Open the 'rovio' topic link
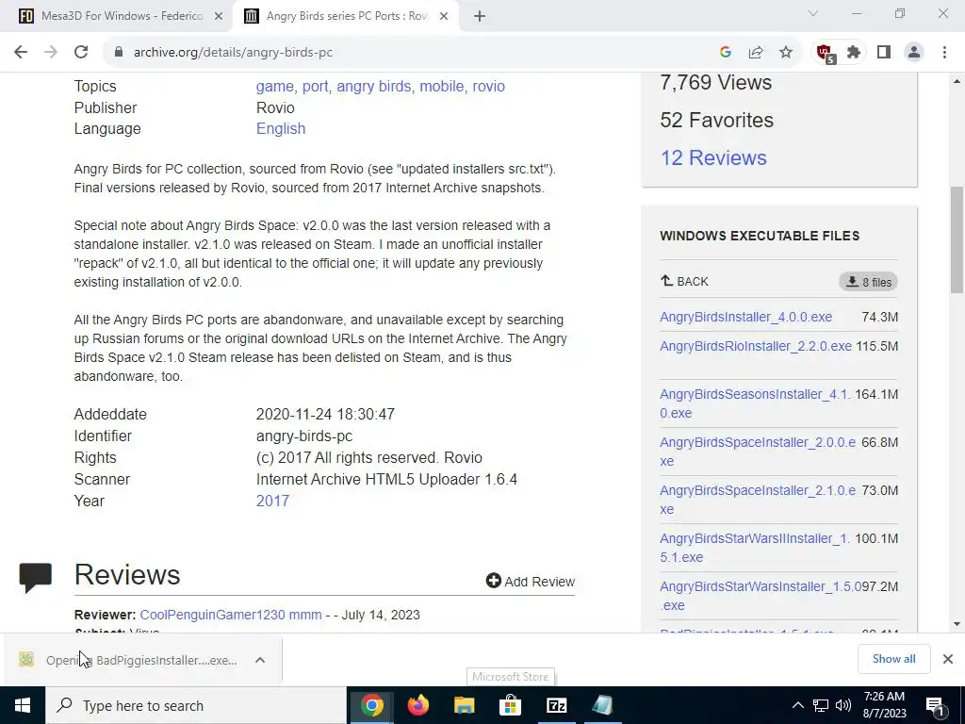 [x=489, y=86]
